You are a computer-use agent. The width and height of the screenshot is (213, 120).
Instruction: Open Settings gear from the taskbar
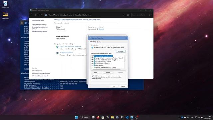click(117, 117)
